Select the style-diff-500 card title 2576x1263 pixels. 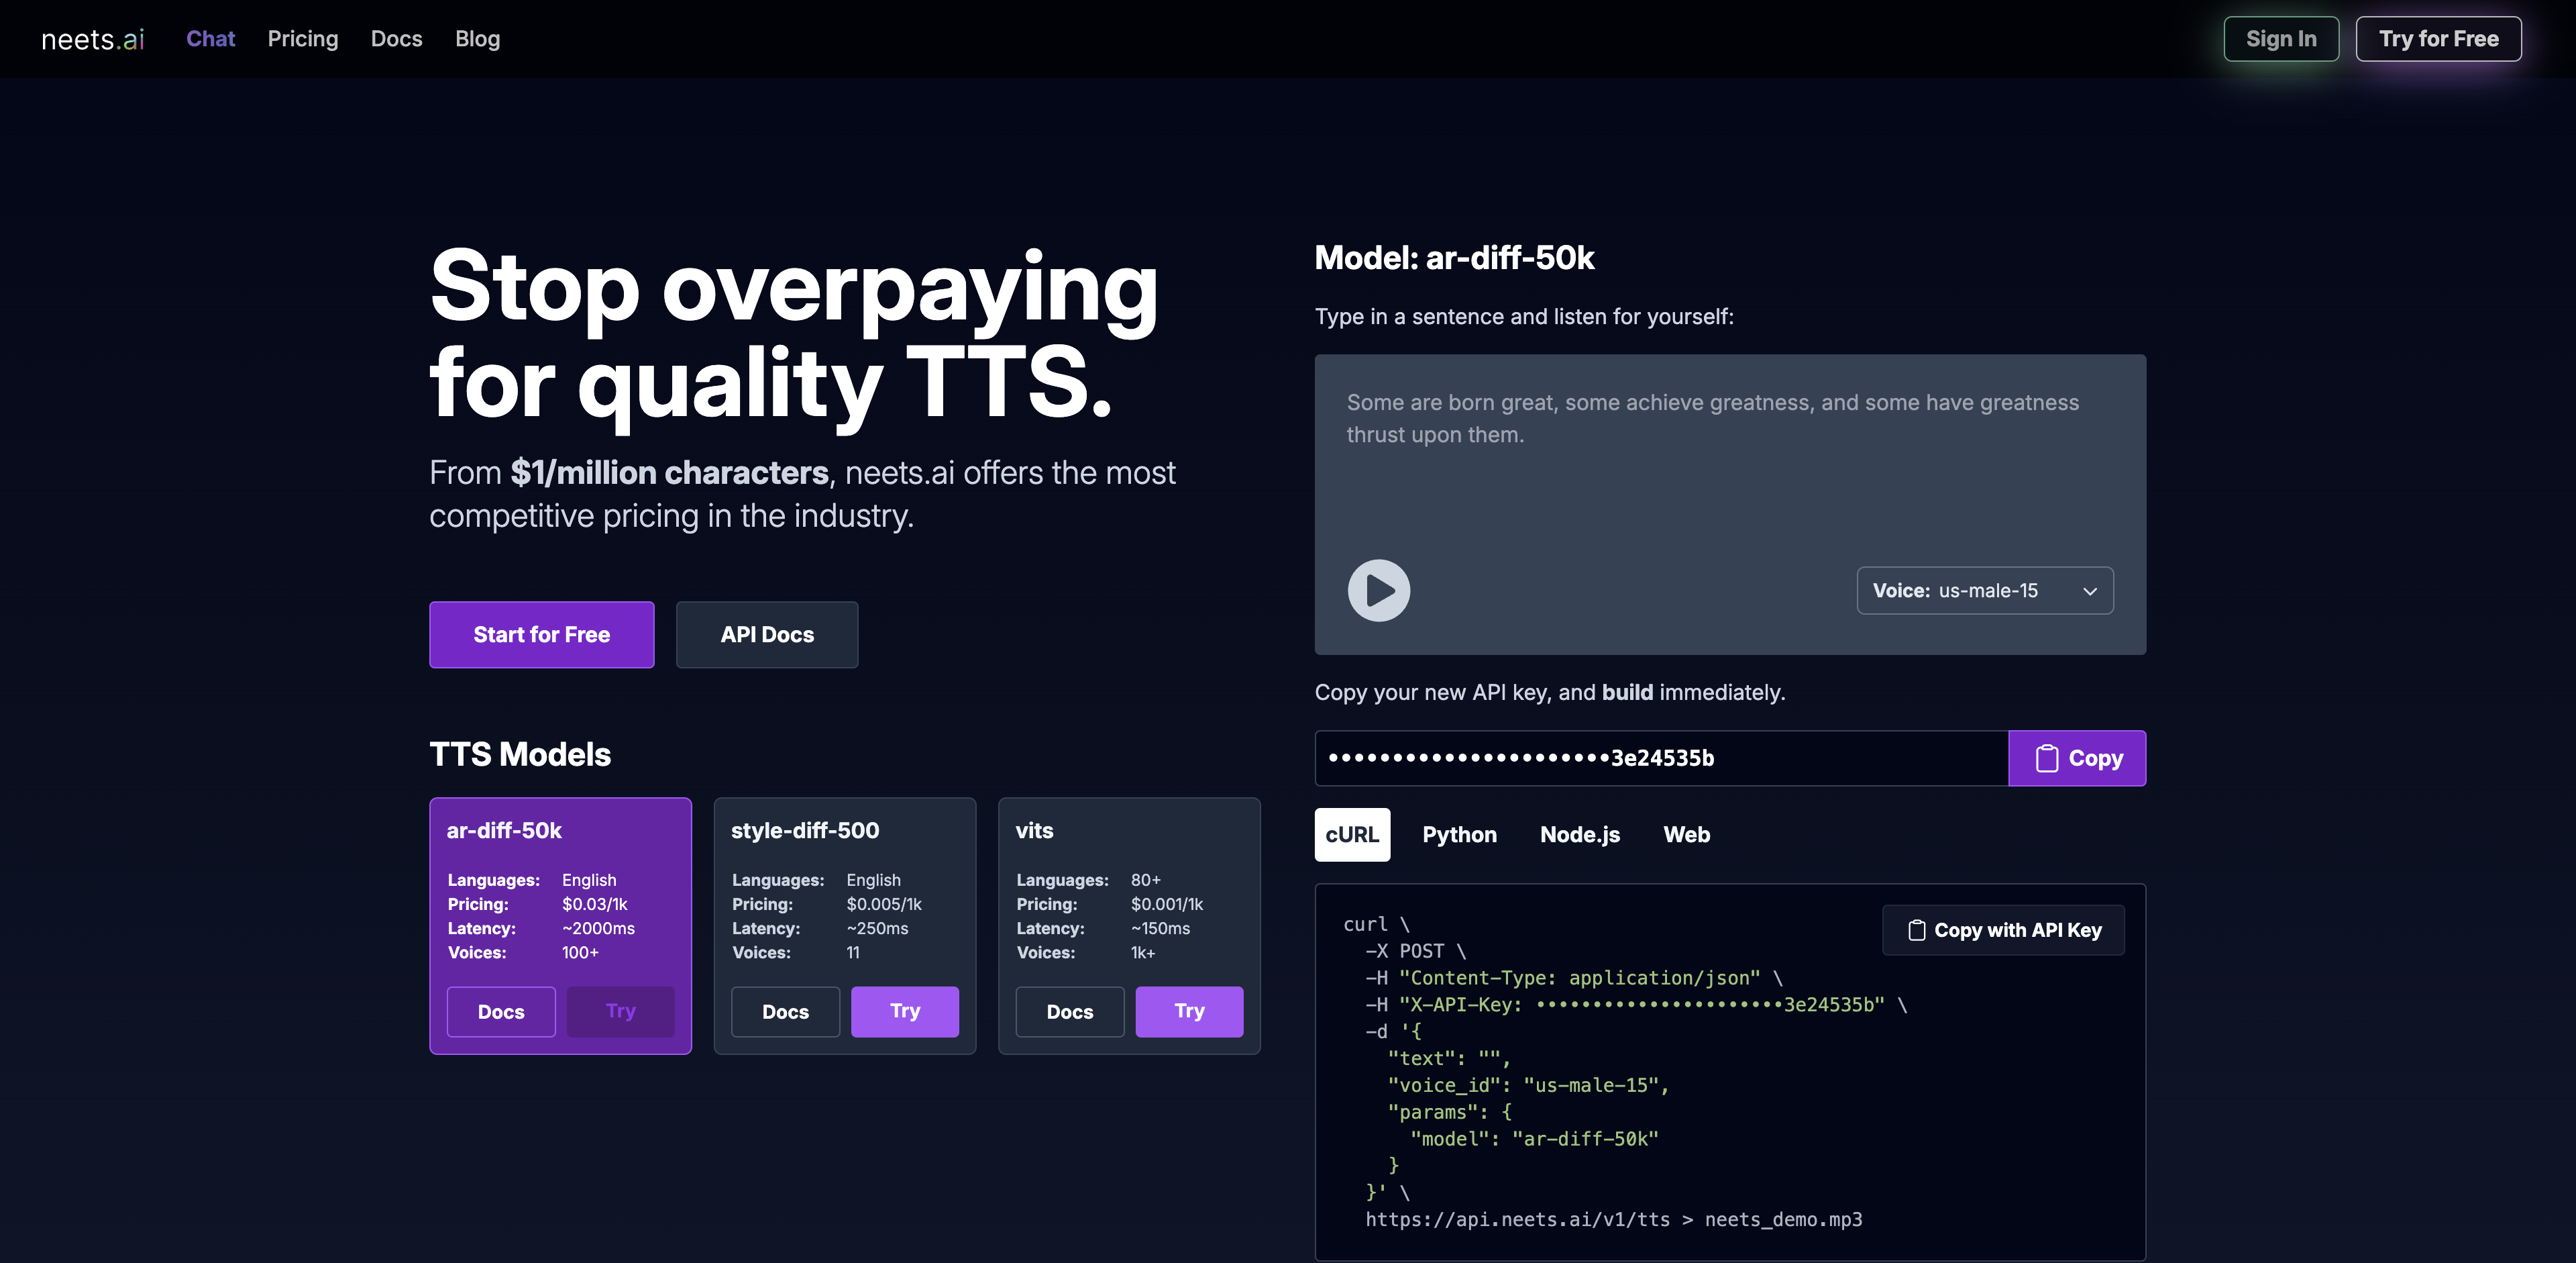805,831
